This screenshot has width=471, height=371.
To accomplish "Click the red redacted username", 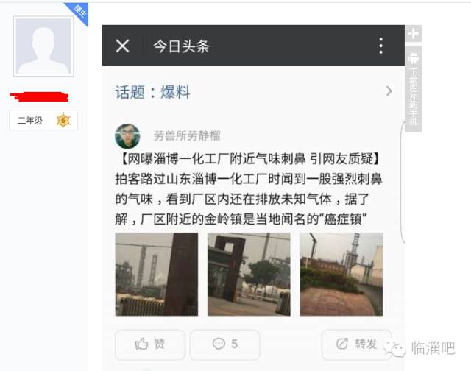I will point(39,96).
